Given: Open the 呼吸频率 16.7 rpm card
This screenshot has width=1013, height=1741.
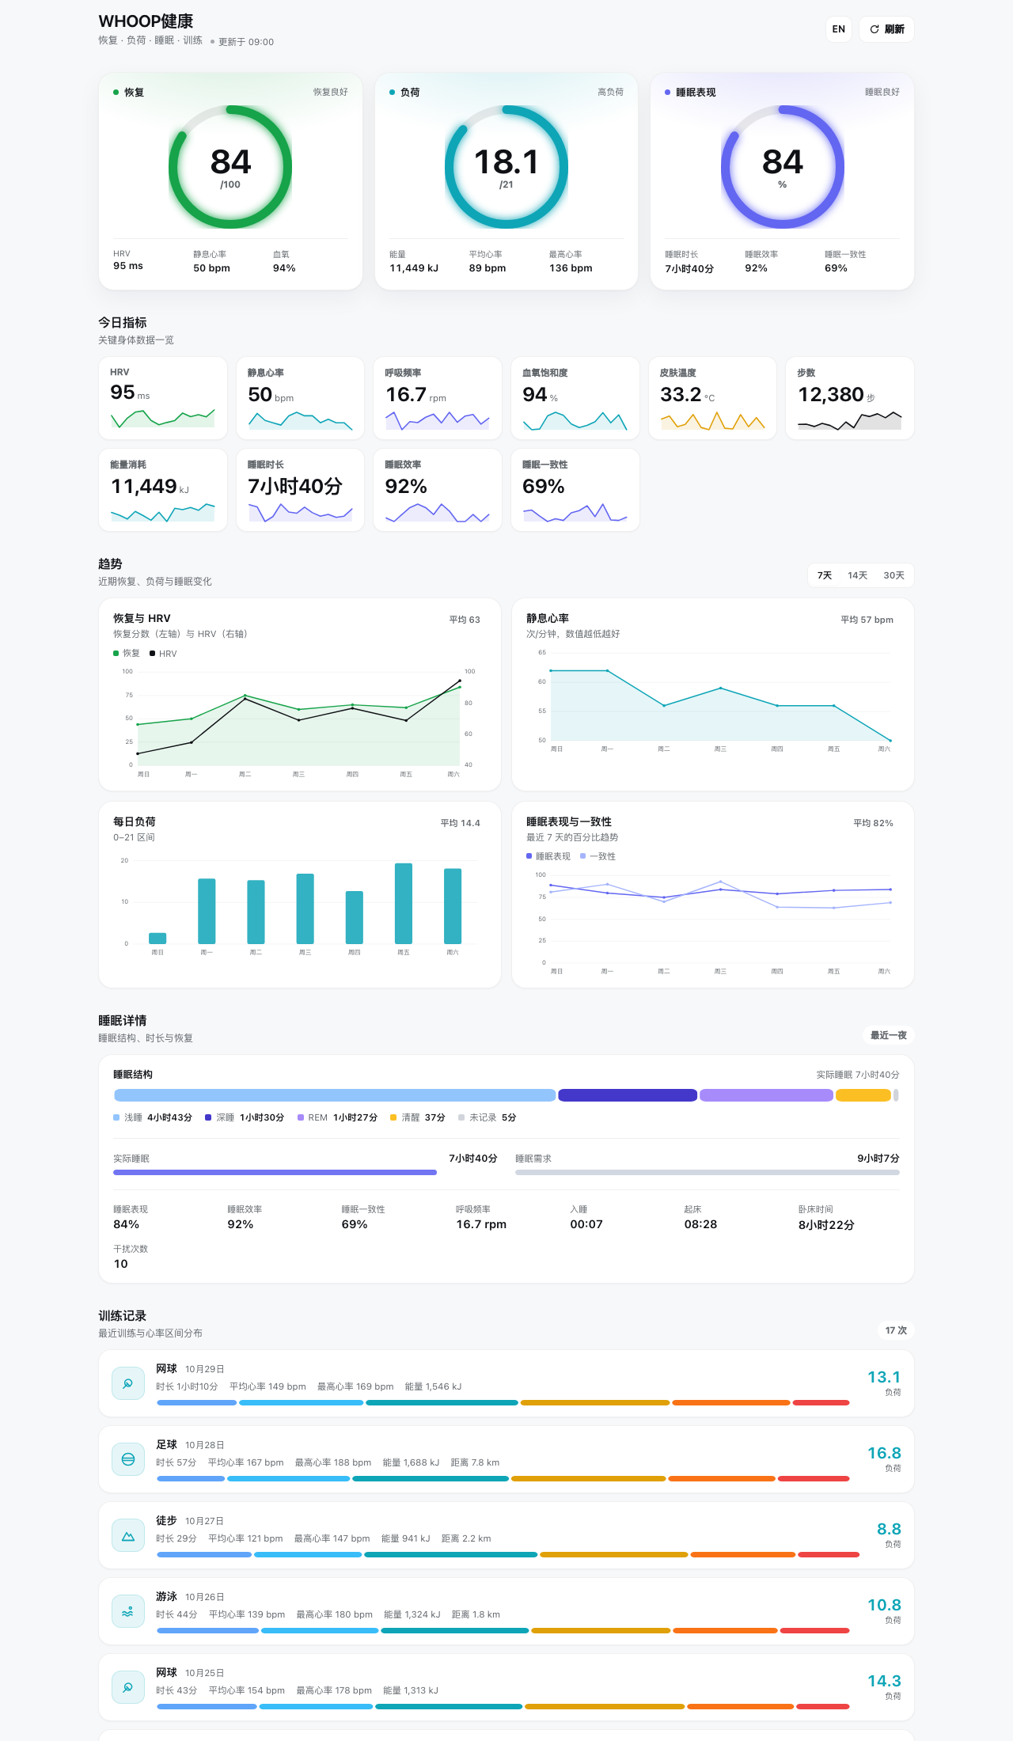Looking at the screenshot, I should click(438, 398).
